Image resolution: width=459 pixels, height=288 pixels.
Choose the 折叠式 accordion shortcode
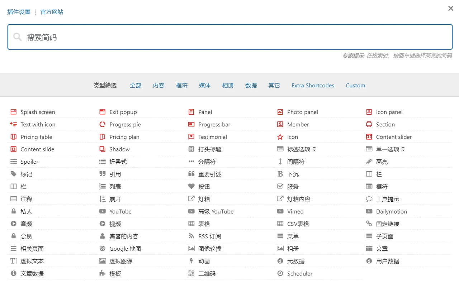(118, 162)
